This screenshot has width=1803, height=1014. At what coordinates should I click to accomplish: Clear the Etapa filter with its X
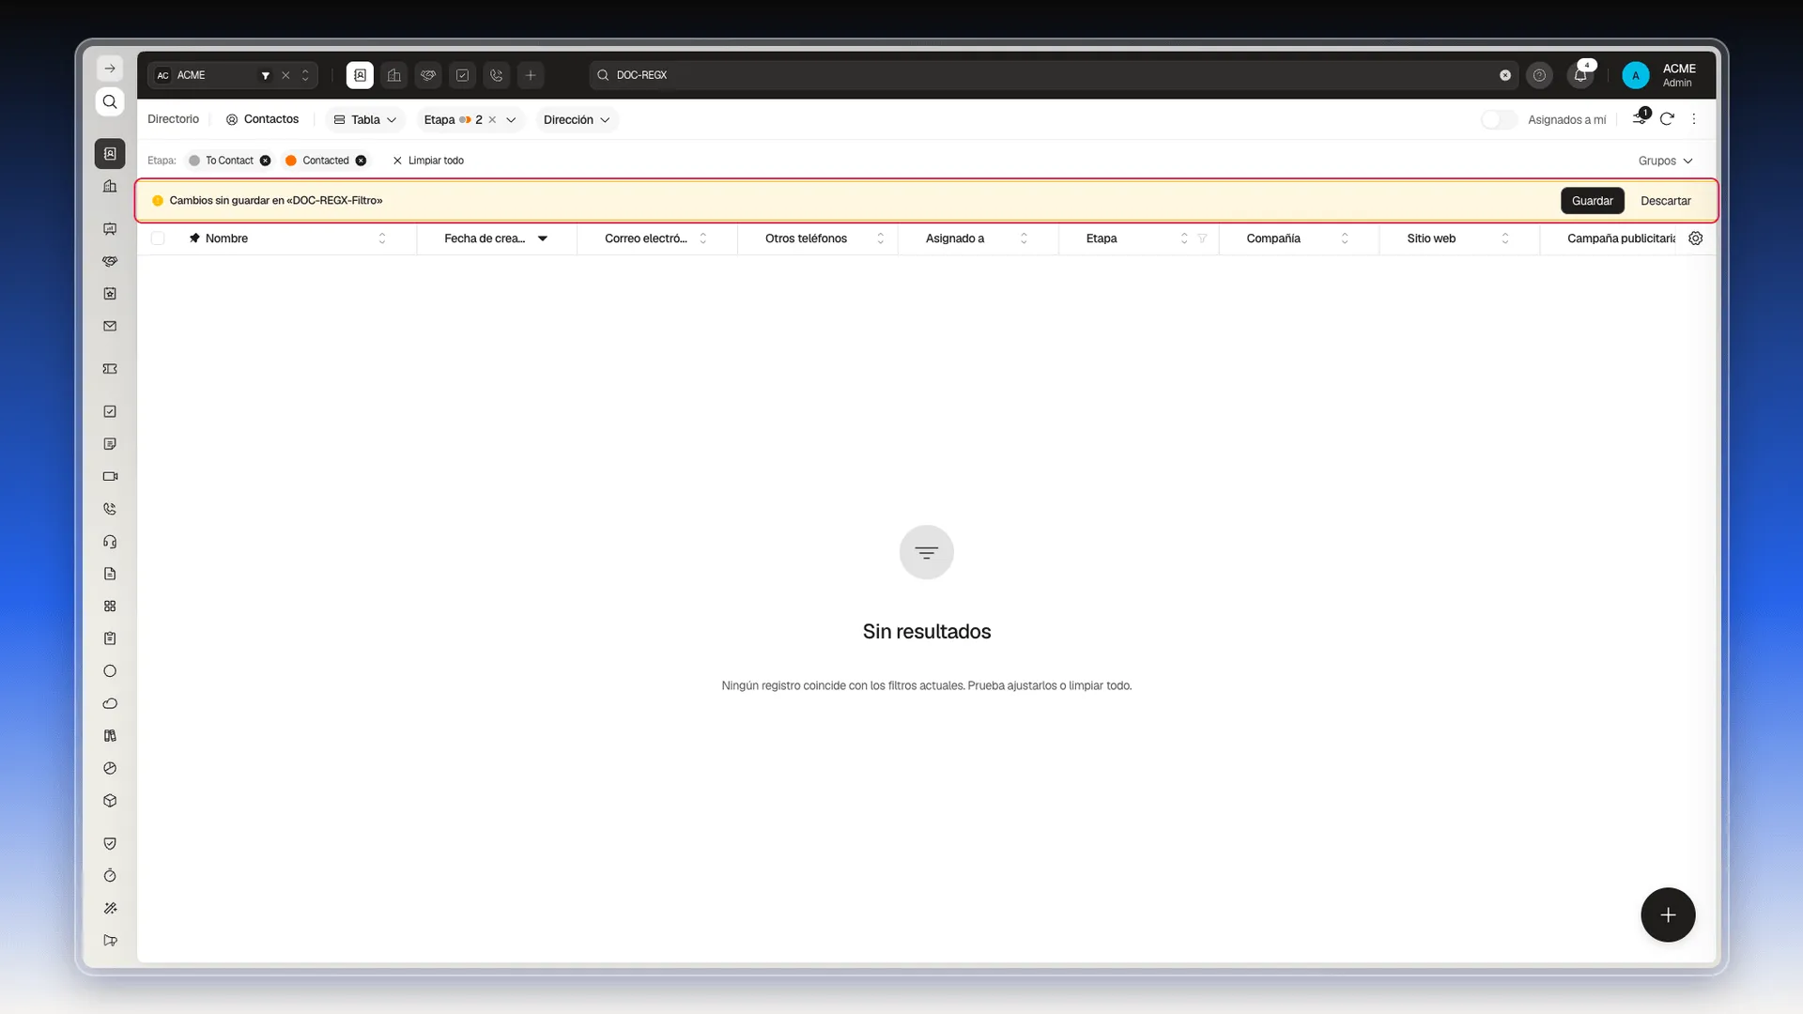click(x=492, y=120)
